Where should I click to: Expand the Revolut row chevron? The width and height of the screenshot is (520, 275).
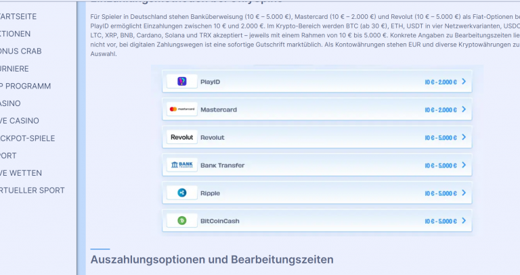[464, 137]
